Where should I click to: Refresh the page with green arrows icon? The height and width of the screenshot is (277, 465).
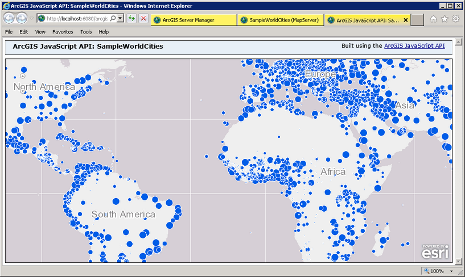[131, 19]
